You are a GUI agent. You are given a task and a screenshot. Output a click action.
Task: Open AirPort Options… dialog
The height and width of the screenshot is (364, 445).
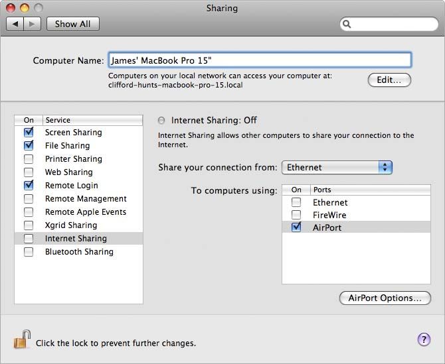click(x=385, y=298)
